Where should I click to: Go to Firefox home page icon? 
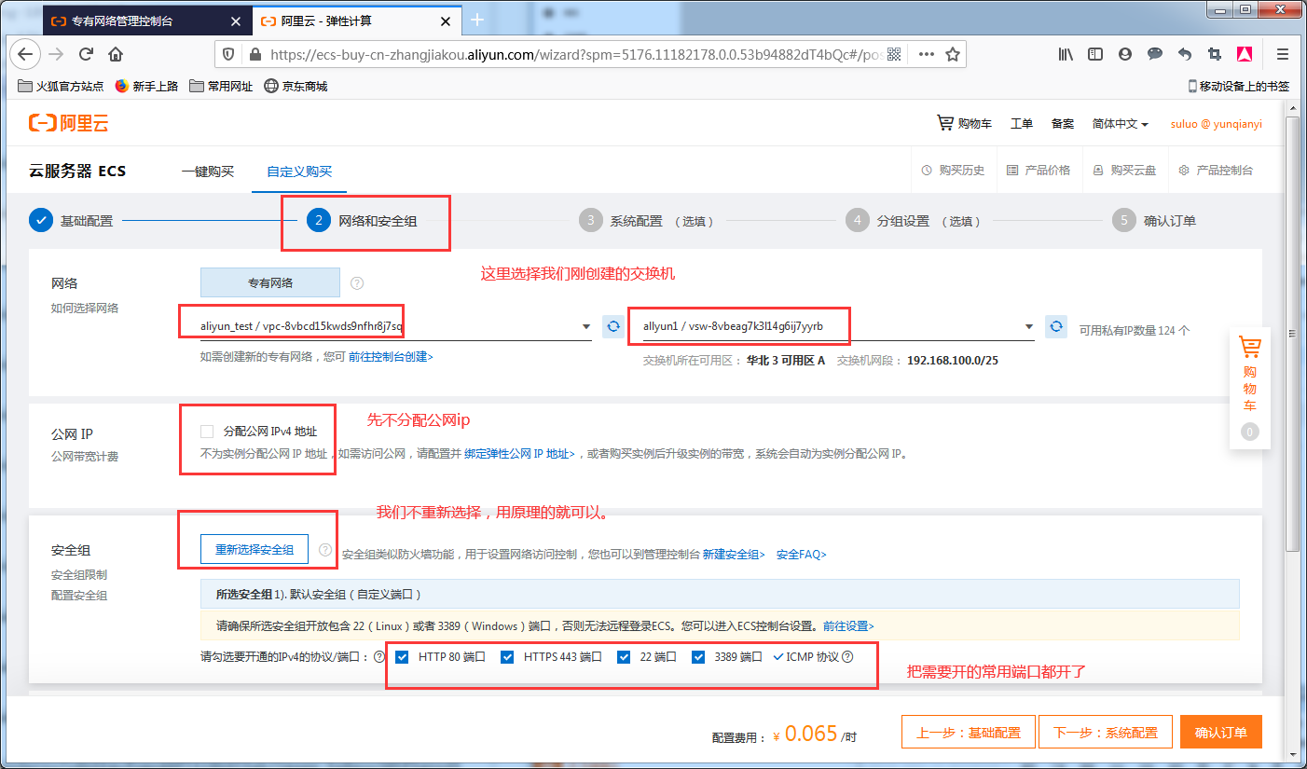pos(116,54)
